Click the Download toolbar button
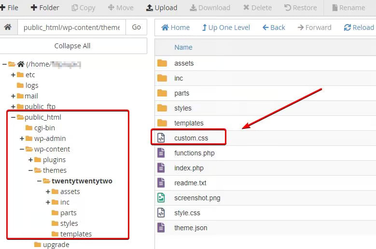 pos(210,8)
